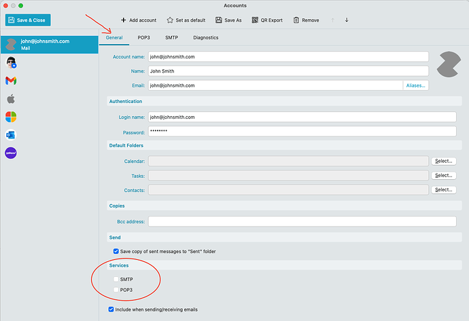Remove the selected account via trash icon

[296, 20]
